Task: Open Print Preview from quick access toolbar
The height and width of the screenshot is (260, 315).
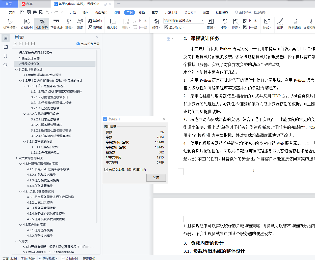Action: pos(41,12)
